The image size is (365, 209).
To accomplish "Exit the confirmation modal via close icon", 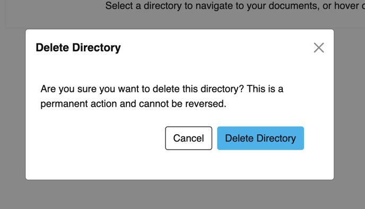I will tap(319, 48).
